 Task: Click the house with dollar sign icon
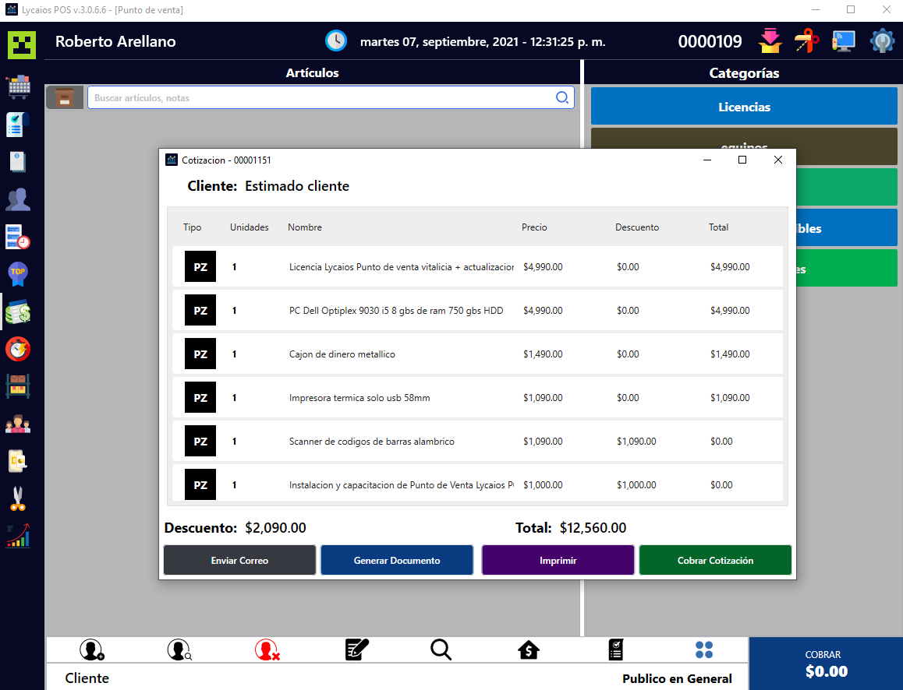pos(529,650)
